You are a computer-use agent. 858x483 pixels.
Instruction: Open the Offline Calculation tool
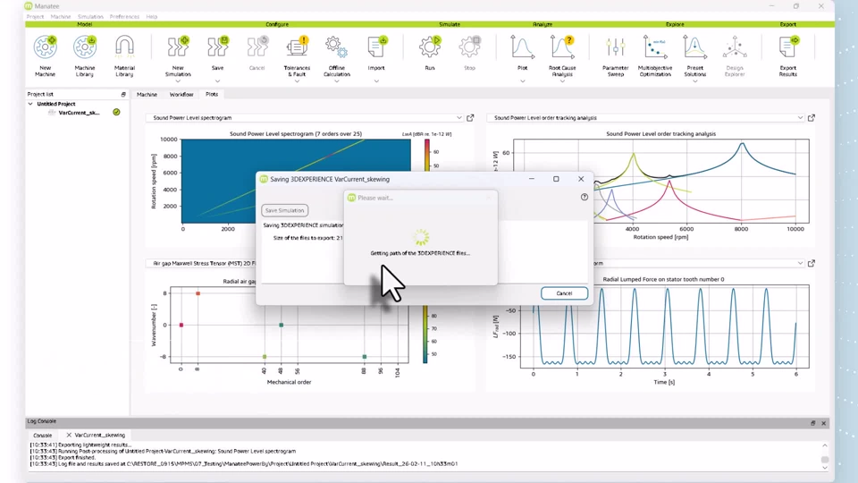coord(337,55)
